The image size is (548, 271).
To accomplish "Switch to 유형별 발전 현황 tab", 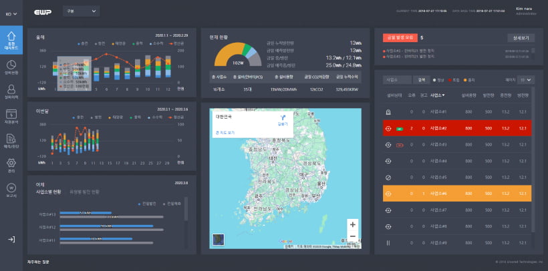I will (x=85, y=192).
